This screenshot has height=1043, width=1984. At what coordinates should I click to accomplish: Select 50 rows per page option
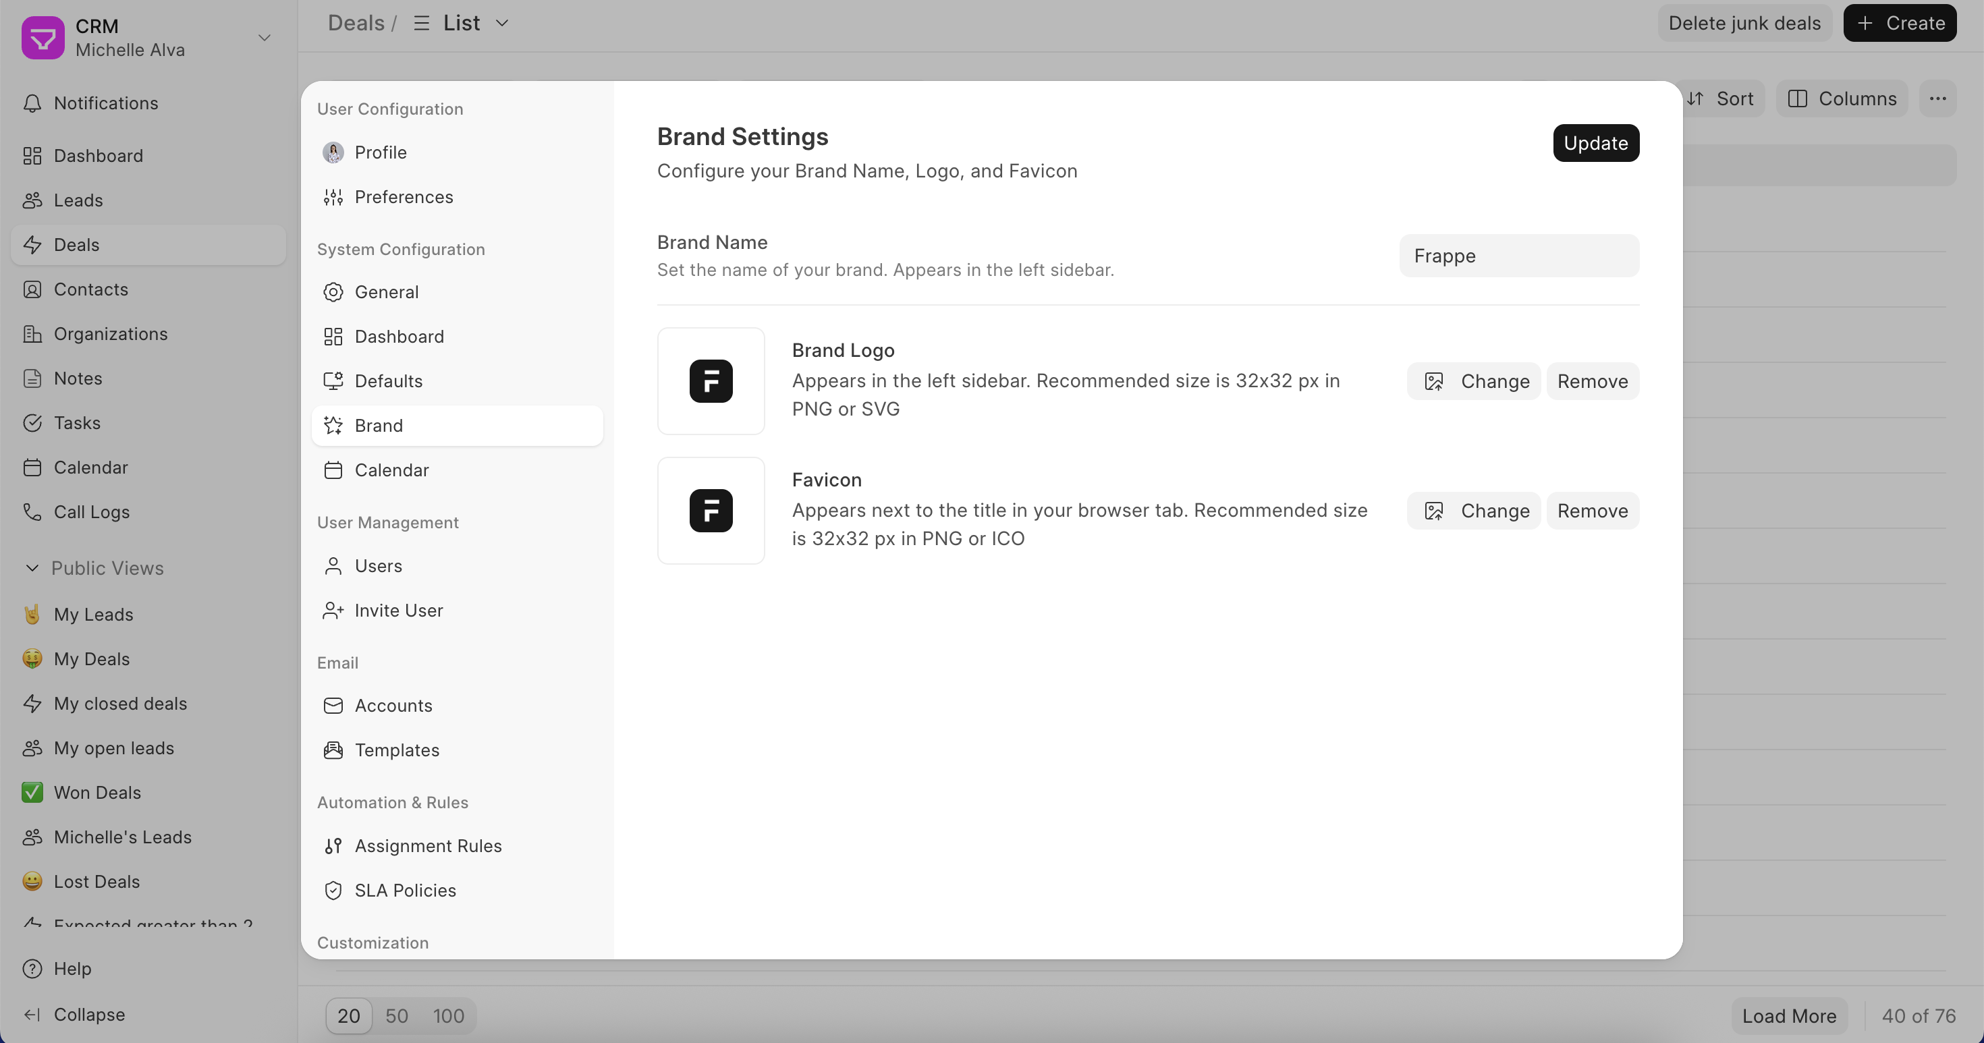(397, 1016)
